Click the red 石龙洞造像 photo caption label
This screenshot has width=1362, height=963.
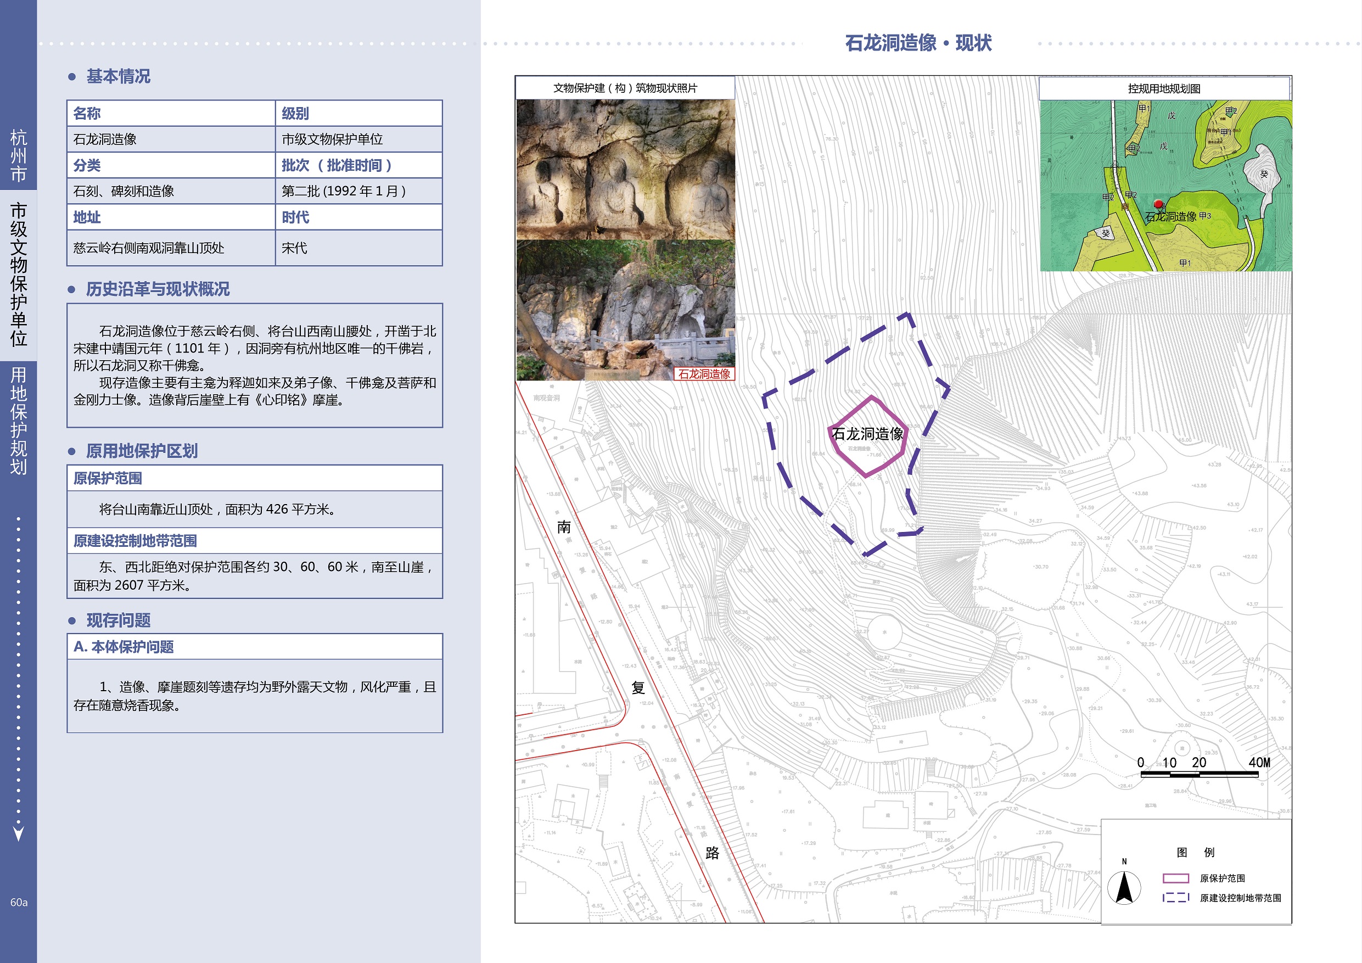tap(704, 374)
